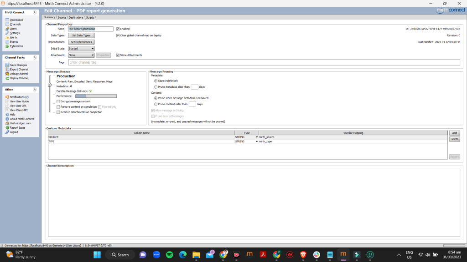
Task: Open the View Client API icon
Action: [7, 110]
